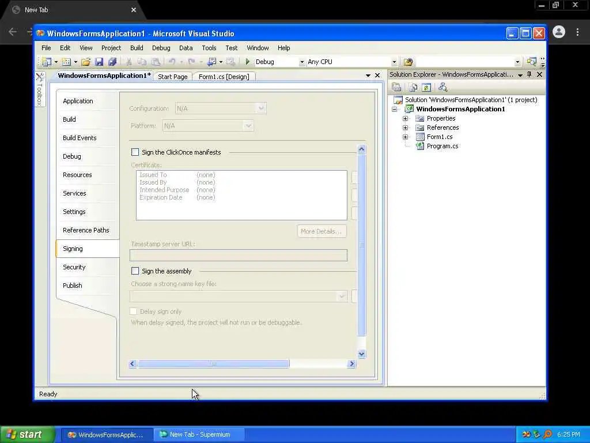
Task: Collapse the WindowsFormsApplication1 project node
Action: (x=394, y=109)
